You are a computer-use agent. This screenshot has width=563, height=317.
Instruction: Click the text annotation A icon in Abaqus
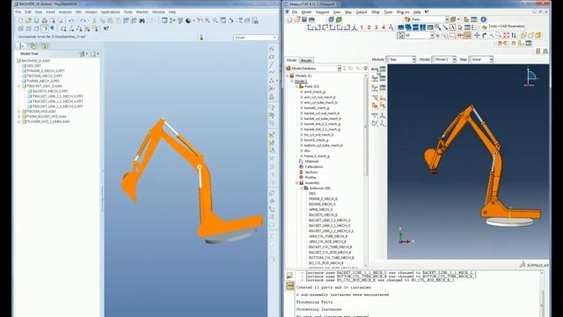pyautogui.click(x=452, y=27)
